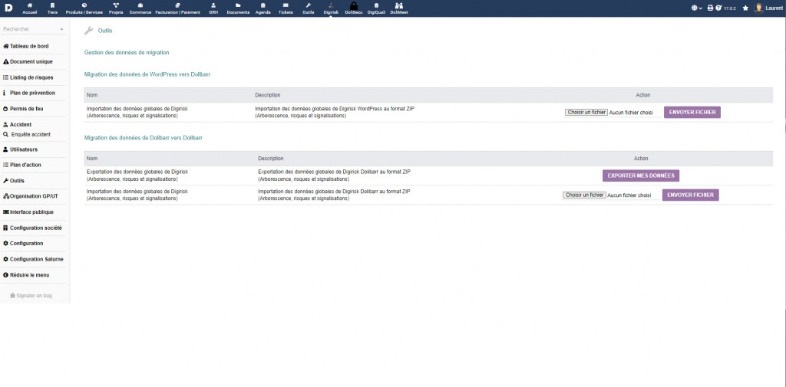Open Listing de risques in sidebar
Viewport: 786px width, 387px height.
28,77
